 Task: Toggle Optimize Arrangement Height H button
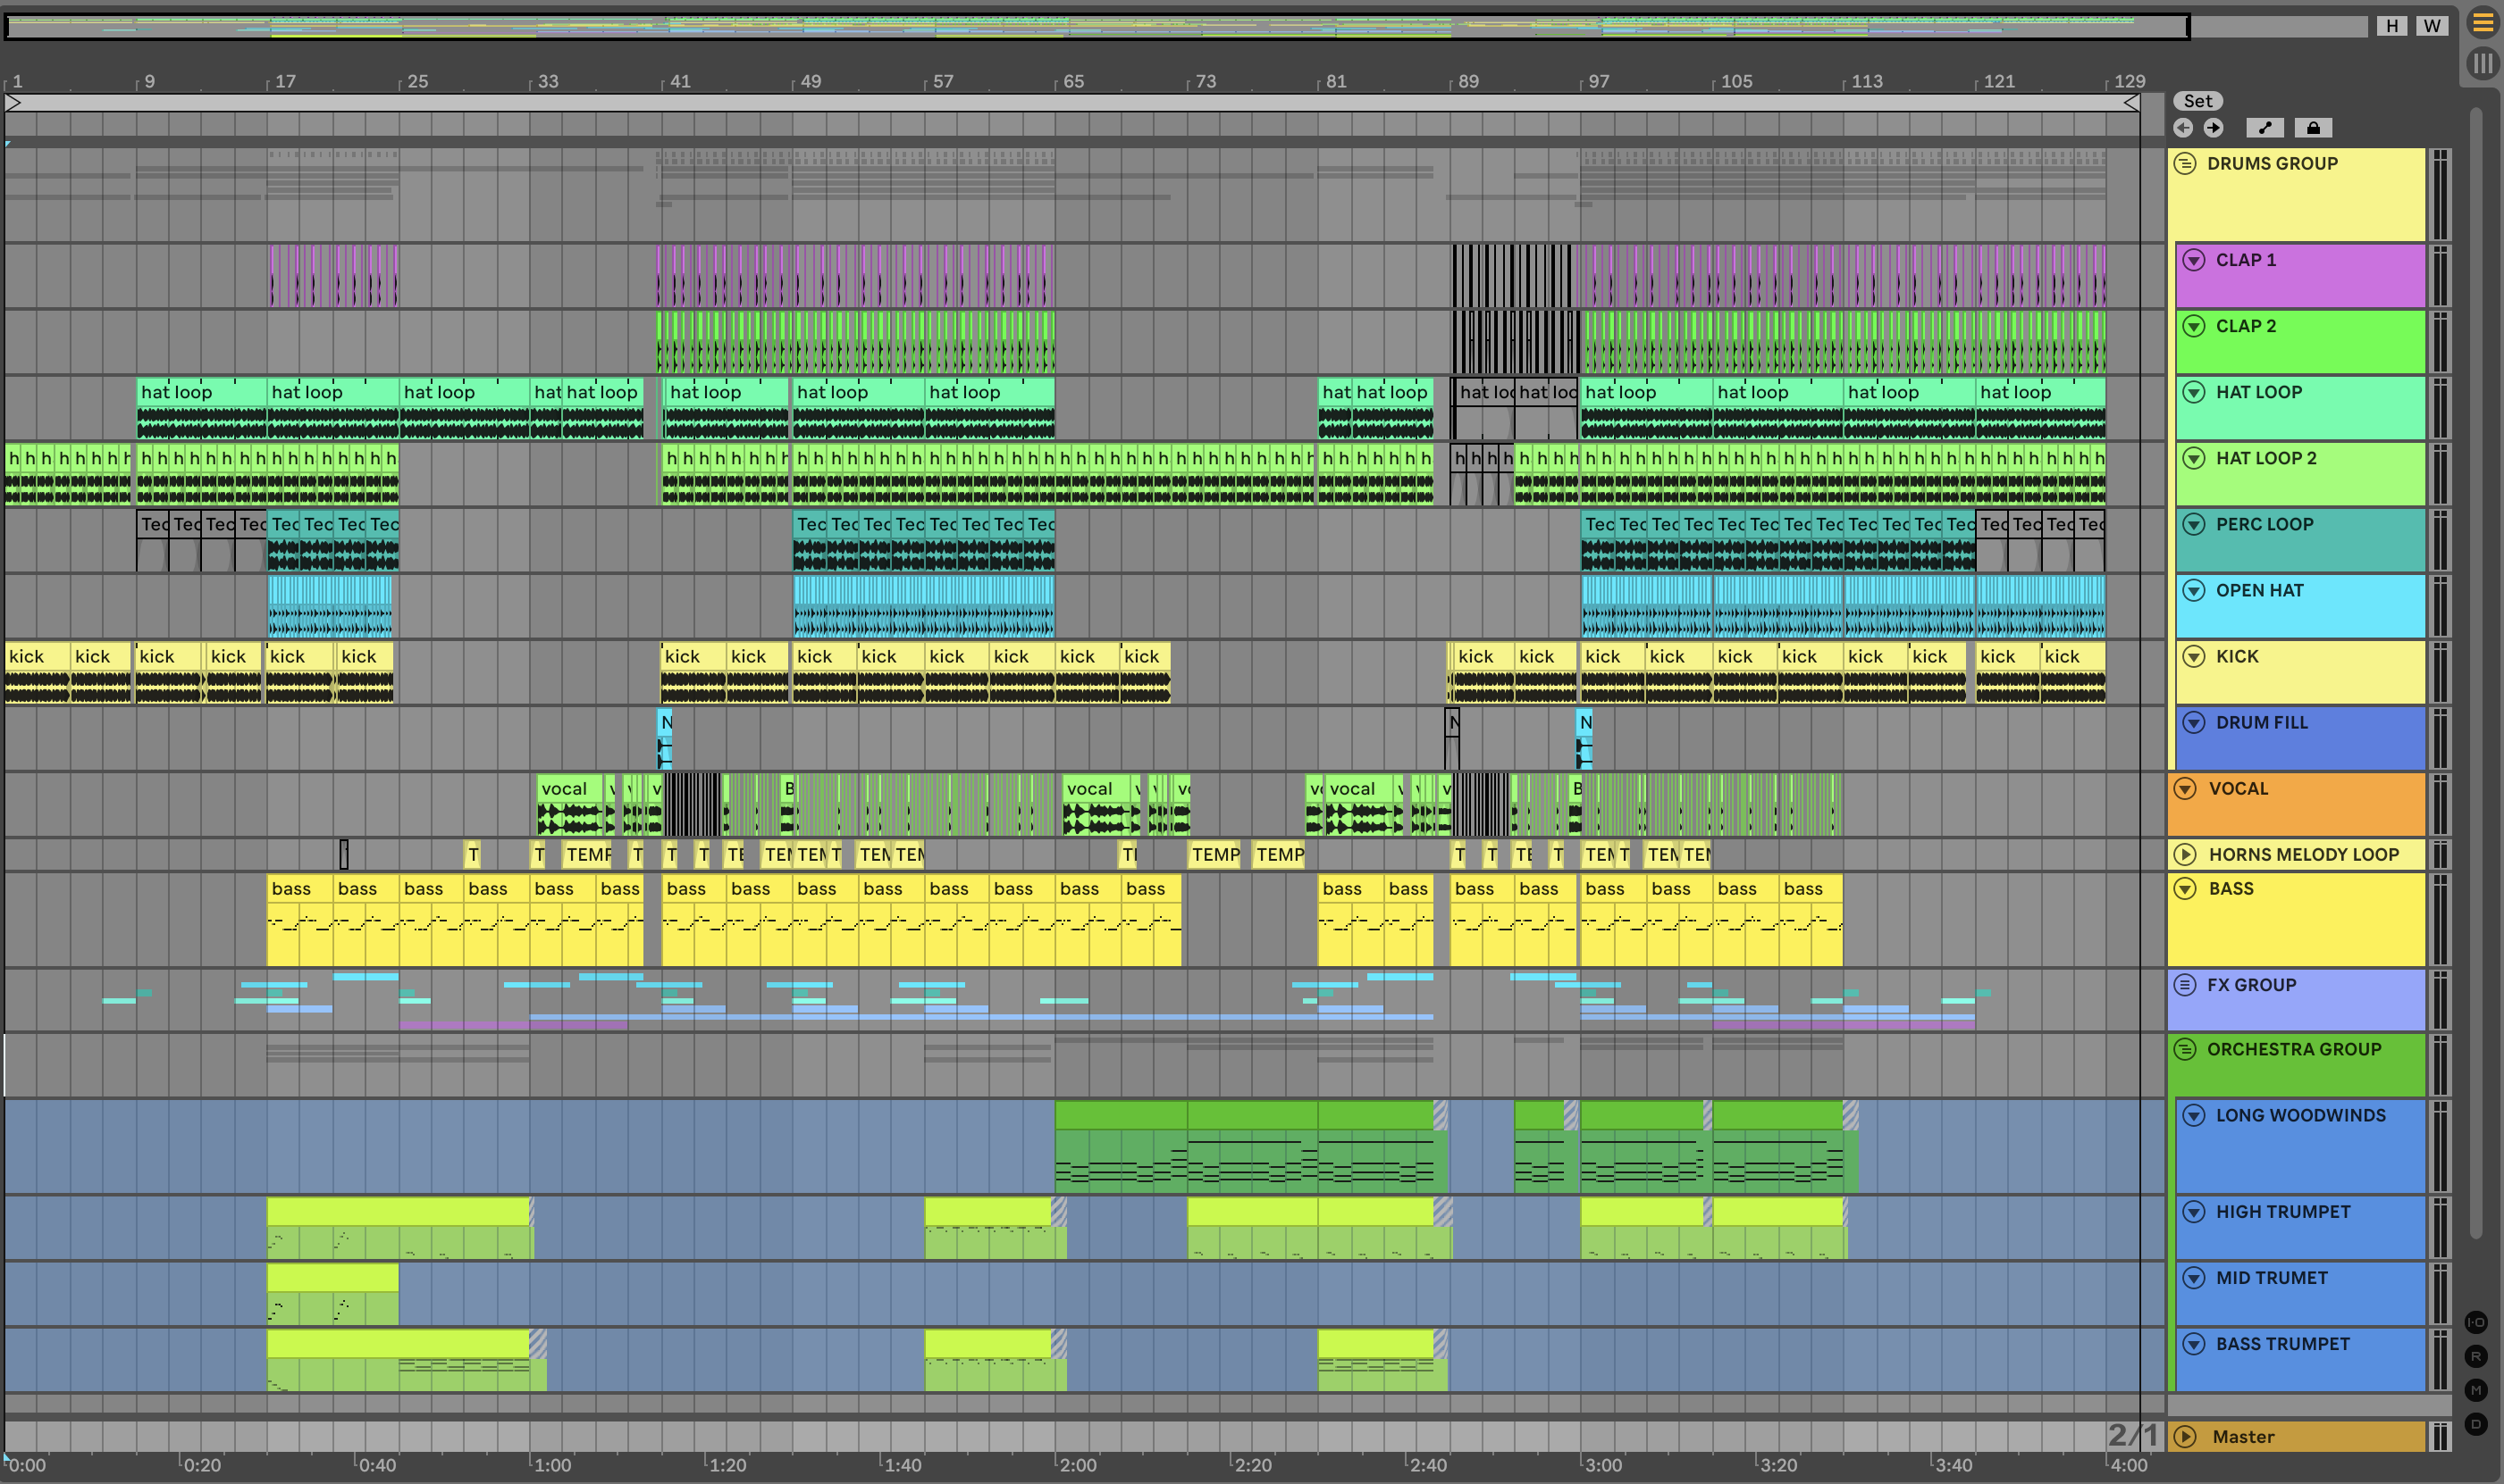(x=2392, y=26)
